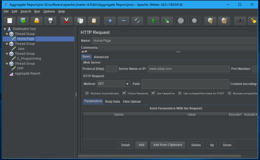Switch to the Body Data tab

112,102
